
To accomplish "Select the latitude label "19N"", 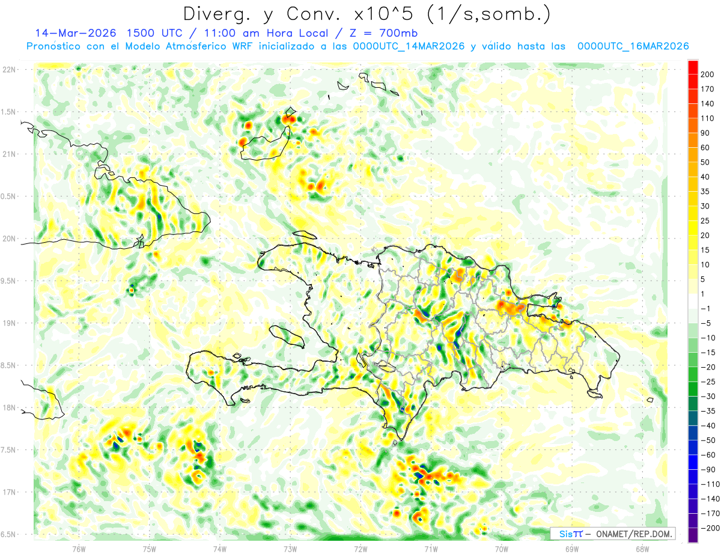I will click(x=9, y=323).
